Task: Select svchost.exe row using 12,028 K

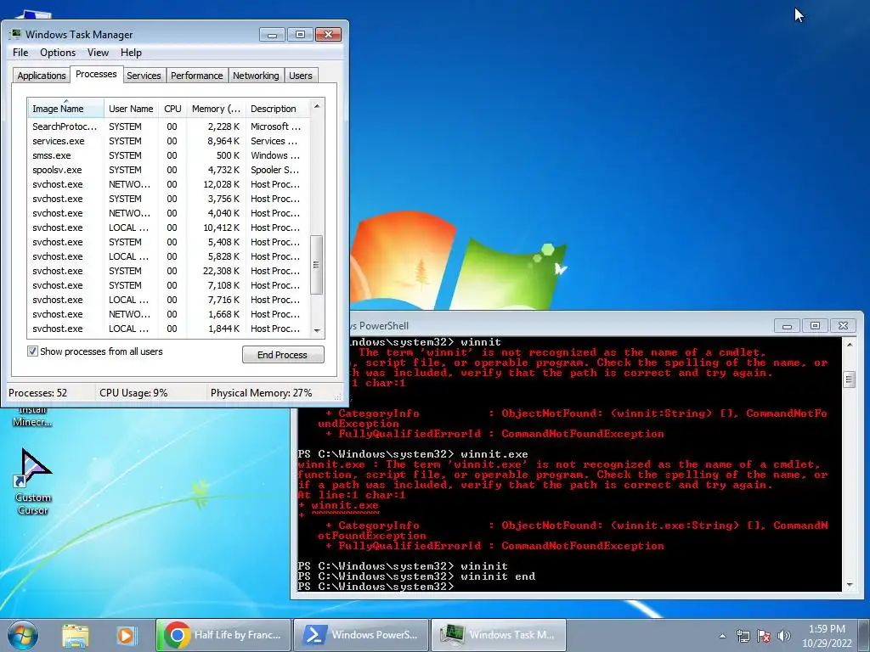Action: [x=168, y=184]
